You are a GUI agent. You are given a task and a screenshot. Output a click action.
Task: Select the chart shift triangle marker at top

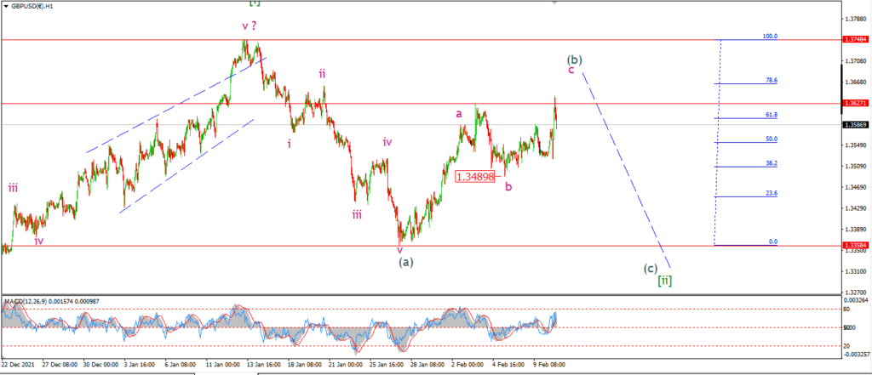554,3
